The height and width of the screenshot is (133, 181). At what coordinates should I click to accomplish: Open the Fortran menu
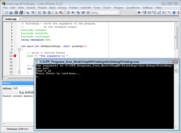(x=73, y=8)
